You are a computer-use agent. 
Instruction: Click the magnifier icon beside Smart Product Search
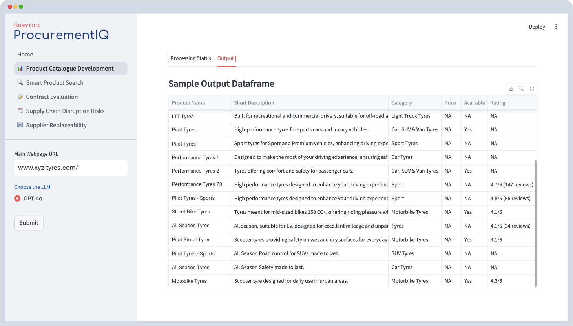[20, 82]
